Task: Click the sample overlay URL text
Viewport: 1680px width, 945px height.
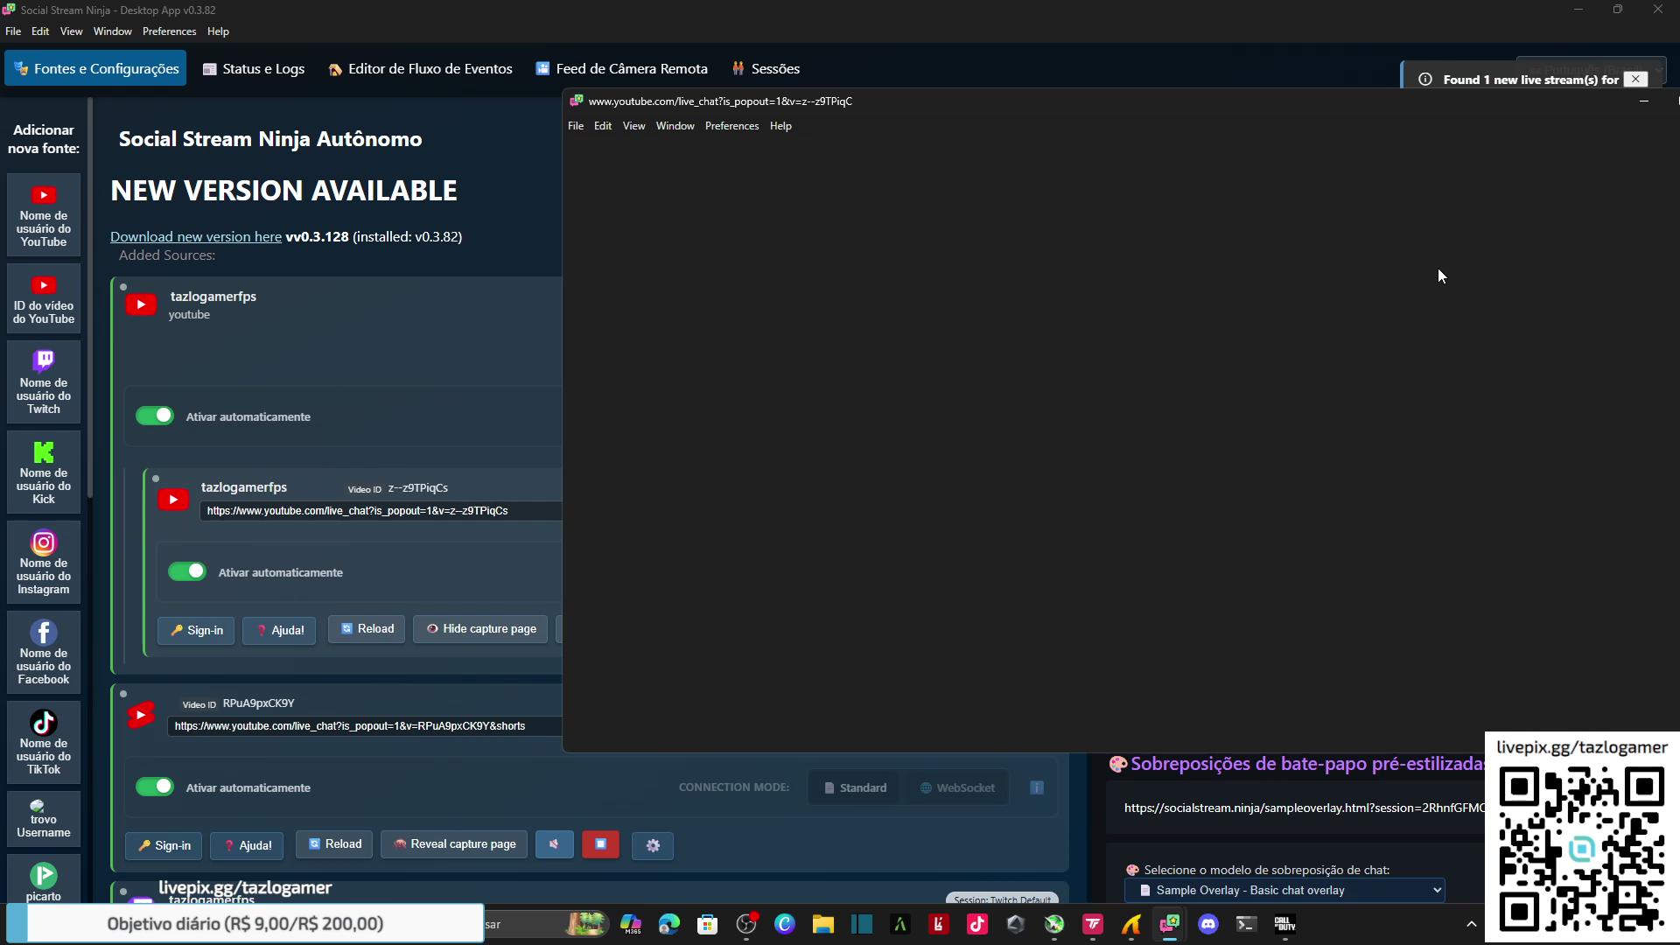Action: point(1304,808)
